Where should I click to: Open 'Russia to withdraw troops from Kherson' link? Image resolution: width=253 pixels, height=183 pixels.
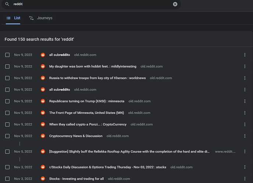coord(97,78)
